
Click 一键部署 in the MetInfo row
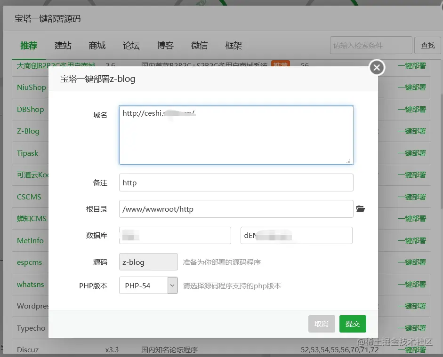tap(411, 240)
